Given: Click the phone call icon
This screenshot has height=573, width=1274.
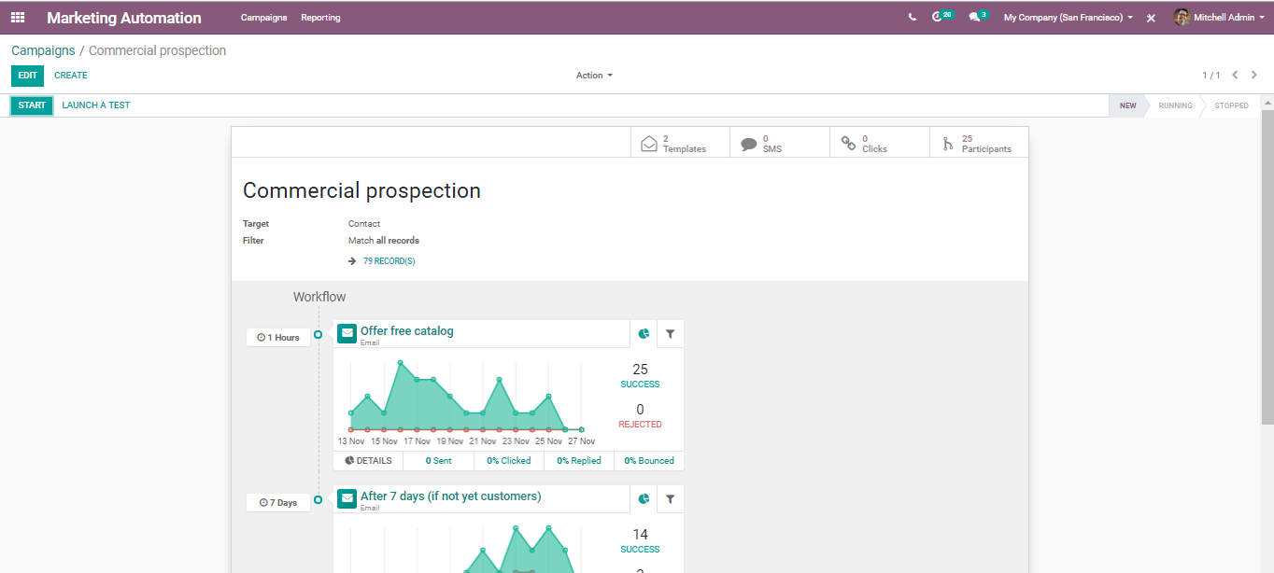Looking at the screenshot, I should [x=913, y=18].
